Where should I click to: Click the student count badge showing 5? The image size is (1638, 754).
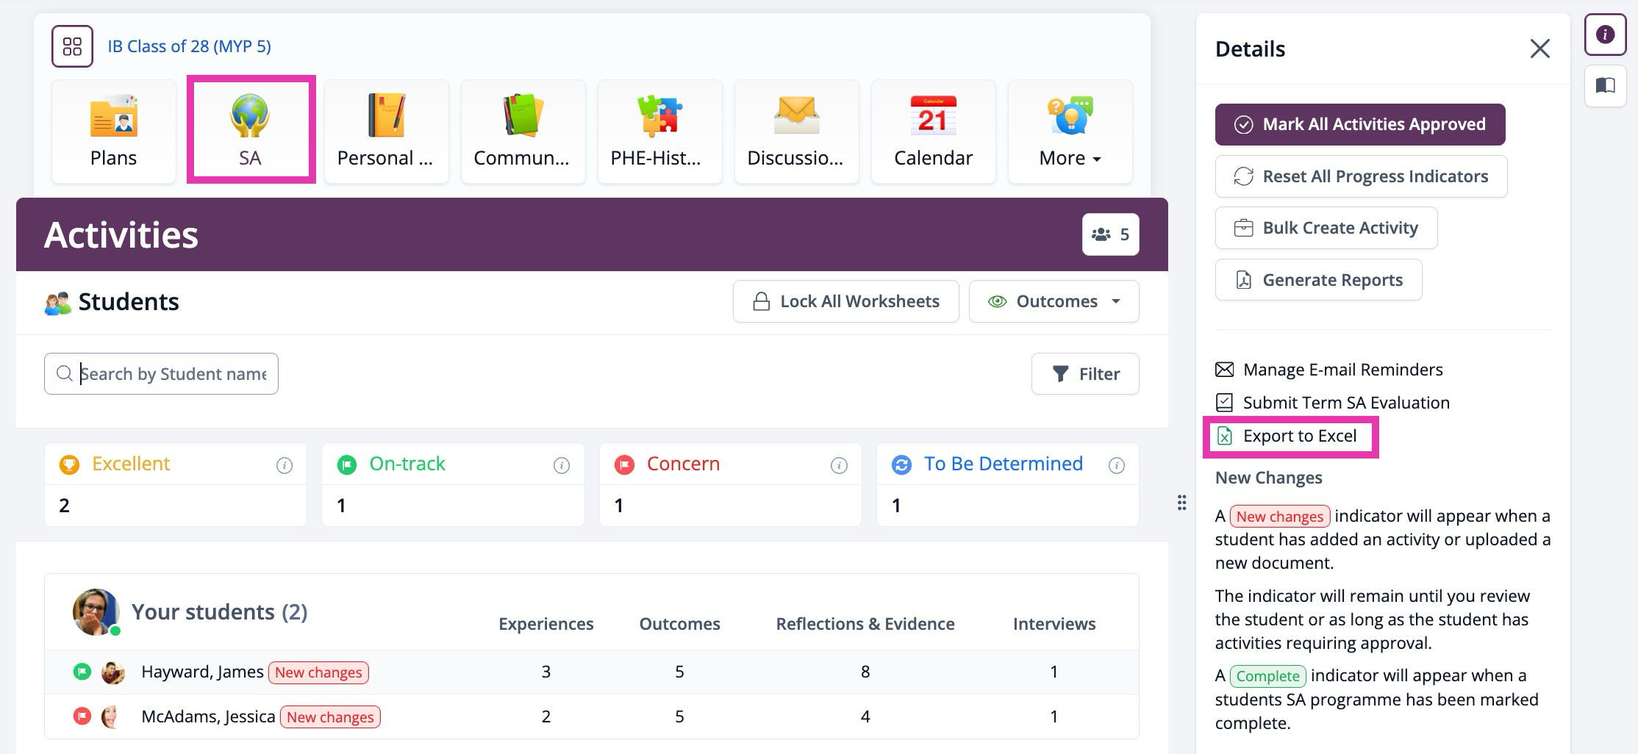(1110, 234)
